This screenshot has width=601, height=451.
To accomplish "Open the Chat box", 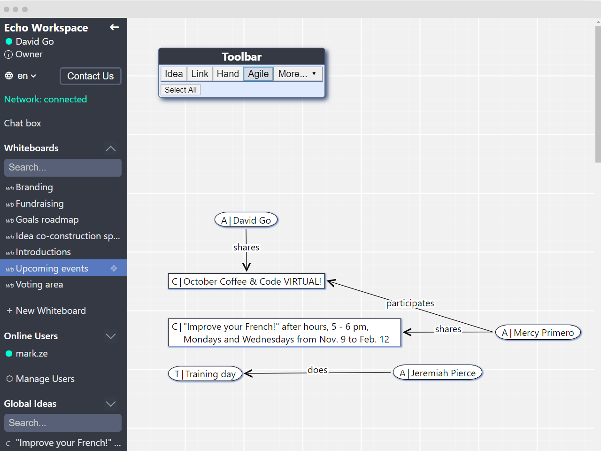I will click(x=23, y=123).
